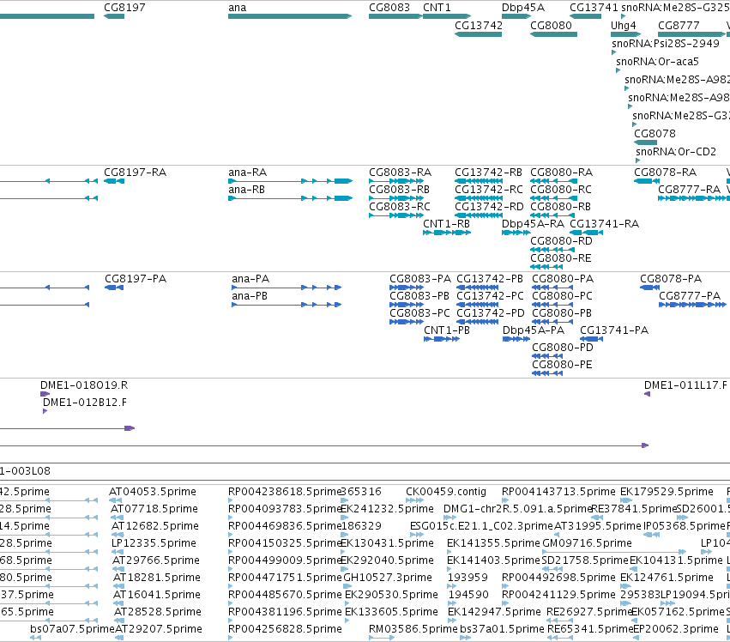
Task: Click the CG13741-RA transcript label
Action: coord(604,224)
